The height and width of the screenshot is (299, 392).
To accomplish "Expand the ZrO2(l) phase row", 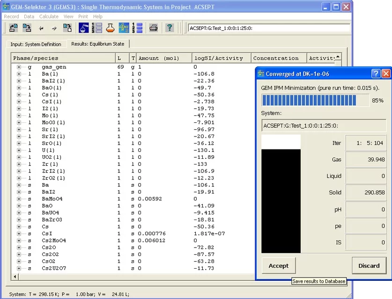I will click(19, 178).
